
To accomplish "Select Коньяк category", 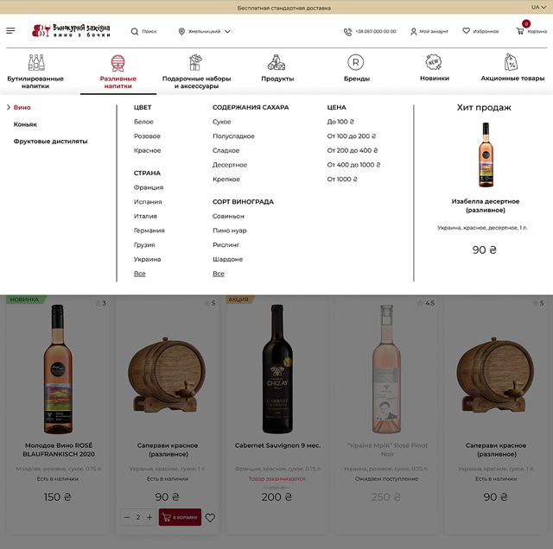I will [25, 124].
